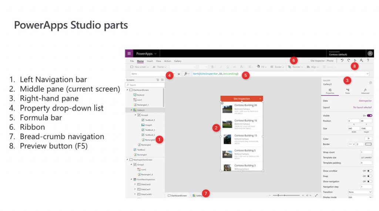The height and width of the screenshot is (211, 379).
Task: Open the border style dropdown
Action: (x=352, y=144)
